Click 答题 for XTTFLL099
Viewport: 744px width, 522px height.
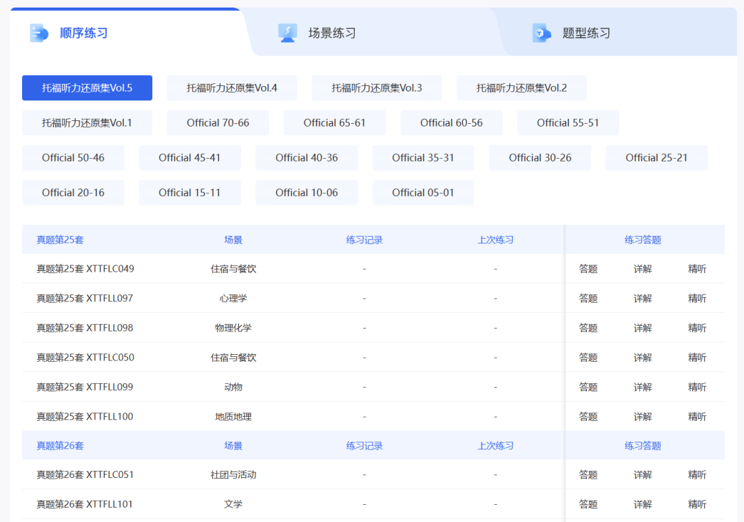click(588, 387)
